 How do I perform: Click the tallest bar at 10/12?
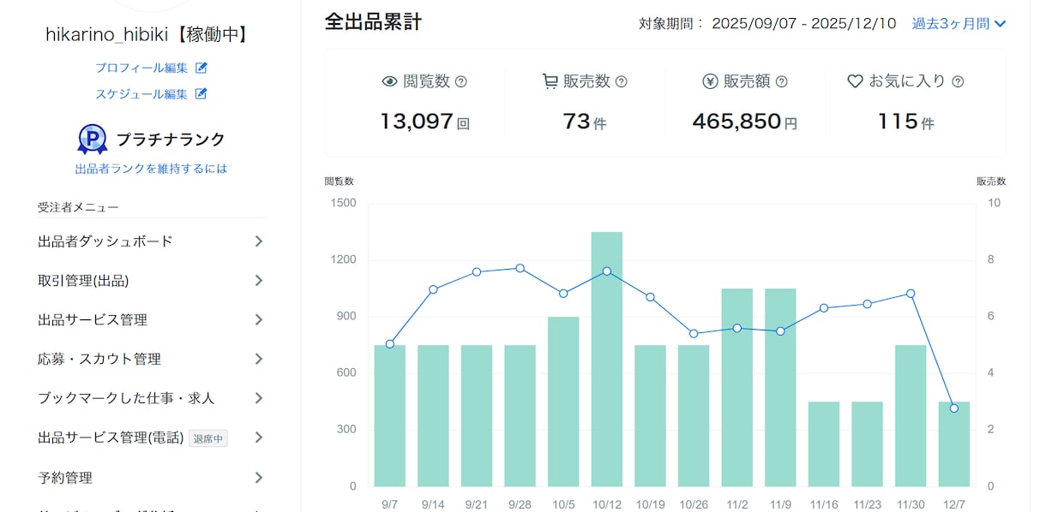607,360
